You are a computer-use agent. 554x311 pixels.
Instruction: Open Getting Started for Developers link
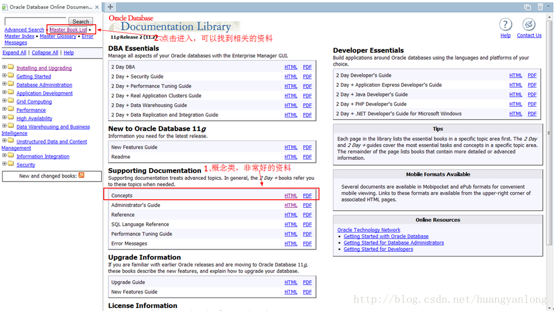(378, 250)
